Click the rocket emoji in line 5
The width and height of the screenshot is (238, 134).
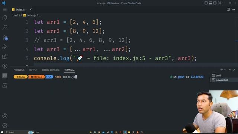[x=80, y=58]
